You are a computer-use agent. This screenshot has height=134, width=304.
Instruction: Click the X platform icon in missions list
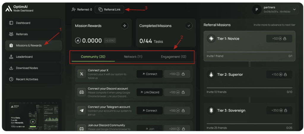point(81,74)
